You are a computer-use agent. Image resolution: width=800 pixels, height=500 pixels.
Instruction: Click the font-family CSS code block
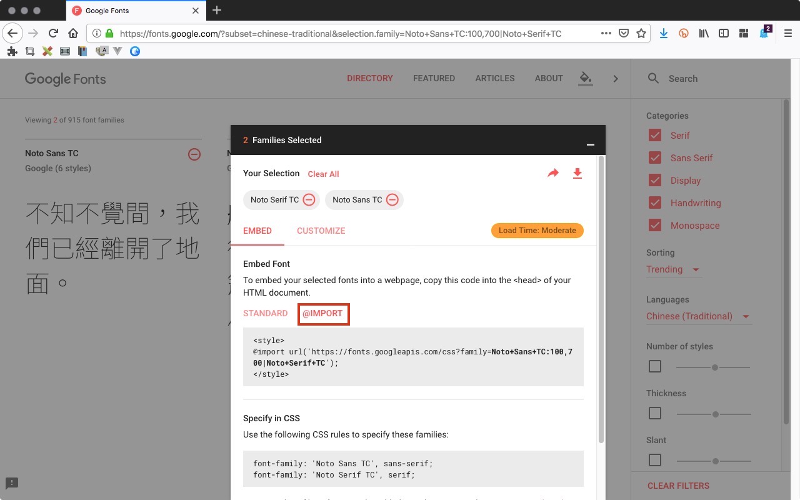[413, 469]
